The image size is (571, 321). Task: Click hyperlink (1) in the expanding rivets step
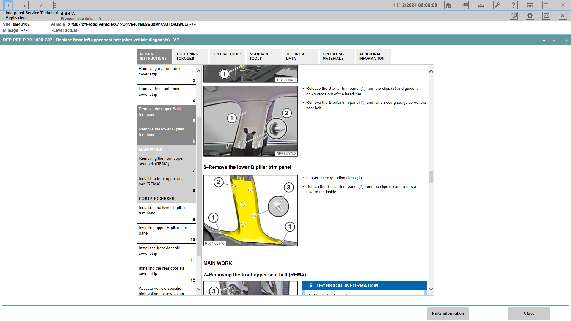tap(360, 178)
